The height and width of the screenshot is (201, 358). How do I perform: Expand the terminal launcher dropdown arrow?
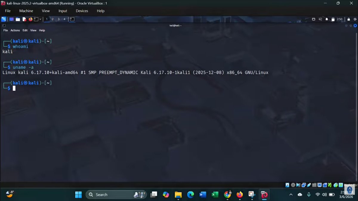click(x=40, y=19)
